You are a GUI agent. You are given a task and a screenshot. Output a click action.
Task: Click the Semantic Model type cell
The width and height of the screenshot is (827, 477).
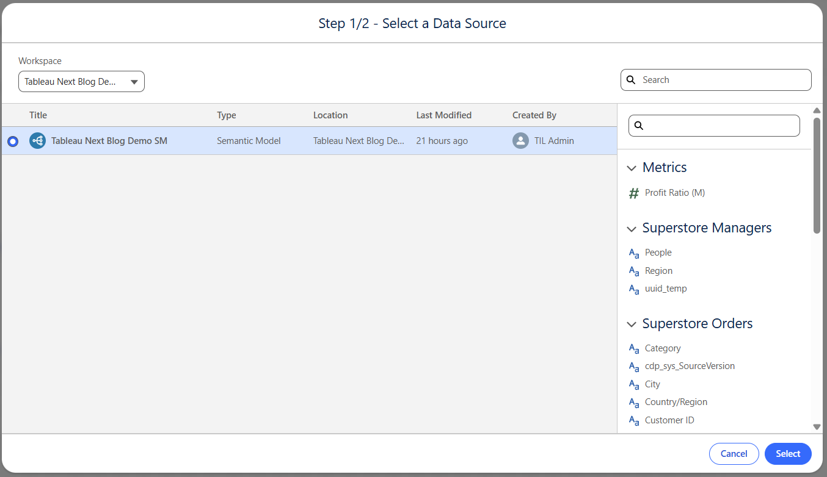(x=249, y=141)
